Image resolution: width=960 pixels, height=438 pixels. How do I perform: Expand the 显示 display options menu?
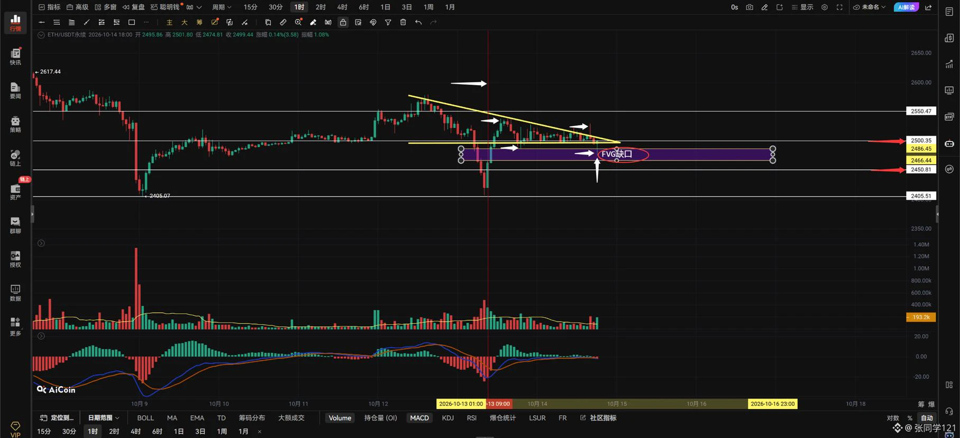802,7
